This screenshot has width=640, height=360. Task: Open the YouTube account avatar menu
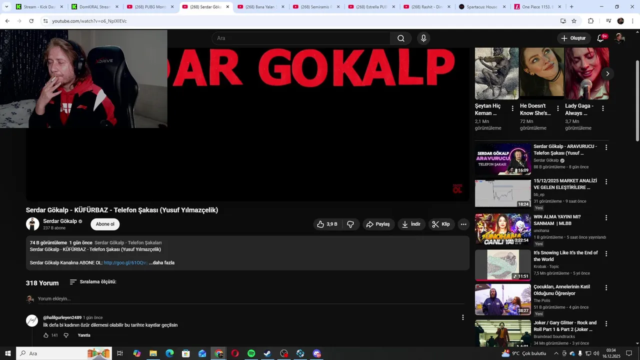pos(619,38)
